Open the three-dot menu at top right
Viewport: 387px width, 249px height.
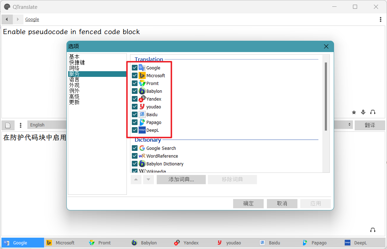tap(380, 19)
